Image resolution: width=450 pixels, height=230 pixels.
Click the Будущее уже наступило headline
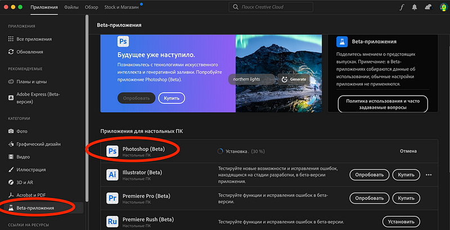coord(156,55)
